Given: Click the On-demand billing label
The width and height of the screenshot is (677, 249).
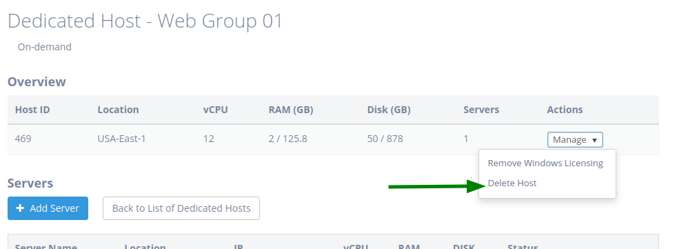Looking at the screenshot, I should 45,47.
